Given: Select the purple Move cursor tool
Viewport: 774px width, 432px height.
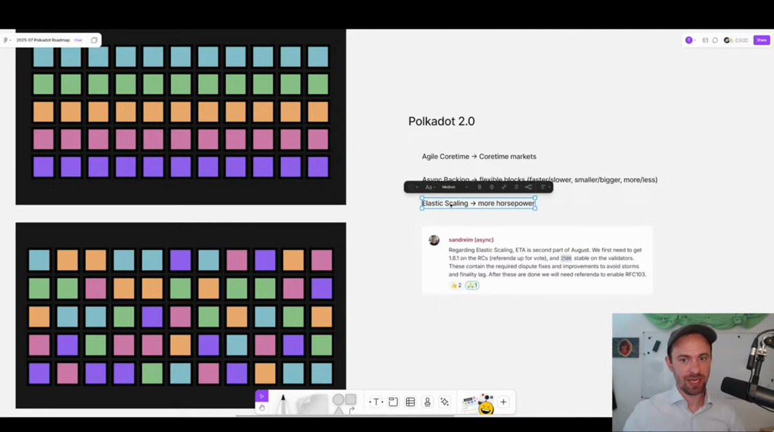Looking at the screenshot, I should click(x=261, y=396).
